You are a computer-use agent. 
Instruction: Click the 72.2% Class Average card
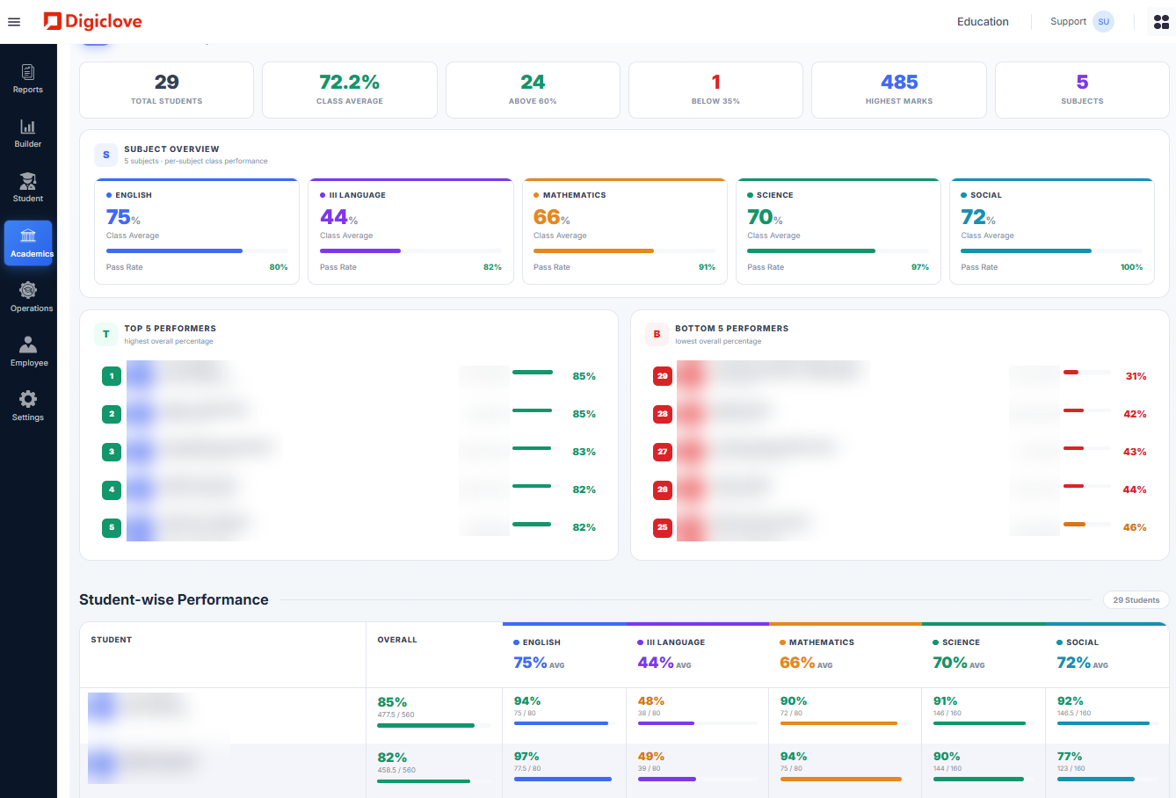[x=350, y=90]
